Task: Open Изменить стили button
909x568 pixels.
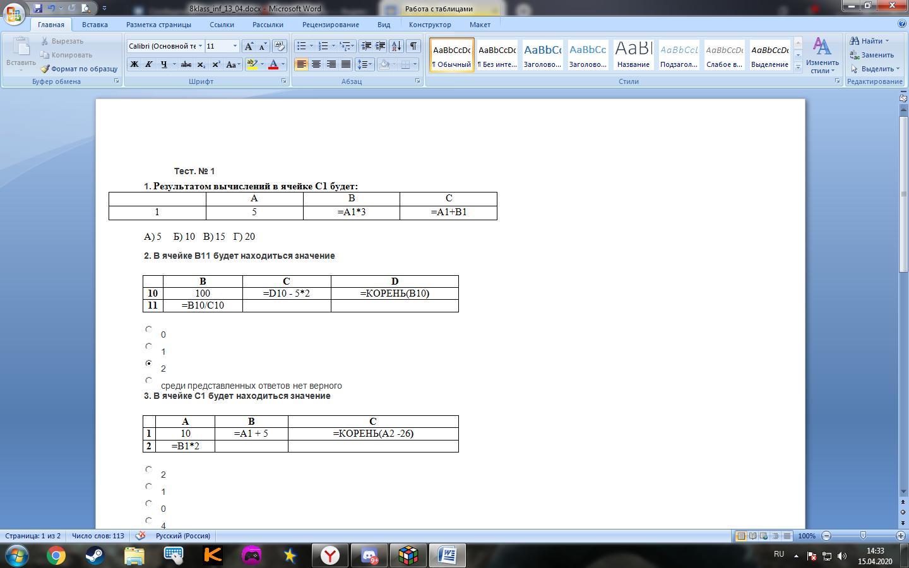Action: (822, 56)
